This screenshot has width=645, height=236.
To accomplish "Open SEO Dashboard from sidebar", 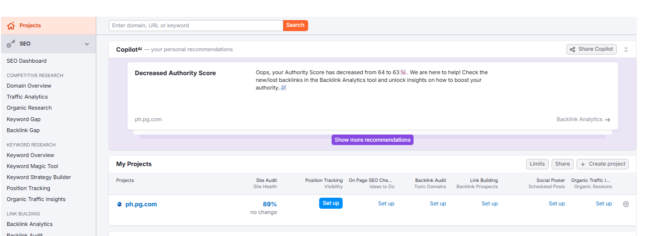I will (27, 61).
